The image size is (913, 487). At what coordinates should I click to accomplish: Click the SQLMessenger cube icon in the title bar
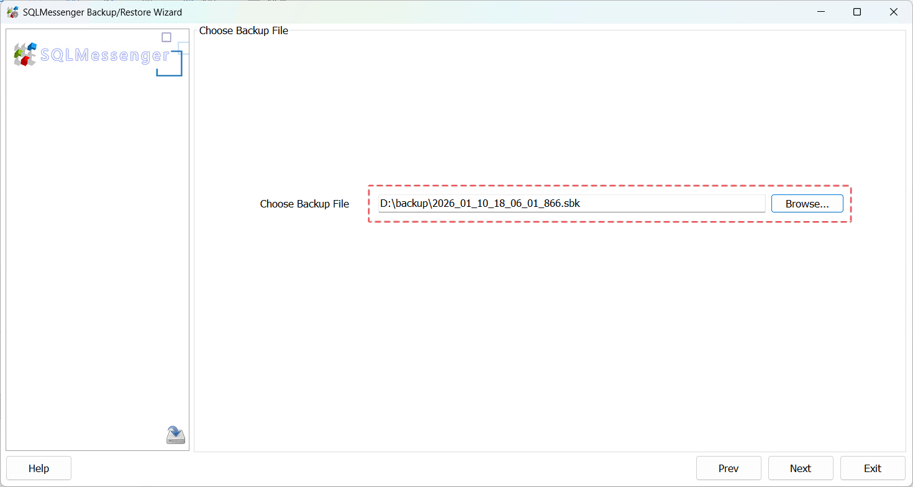coord(12,12)
